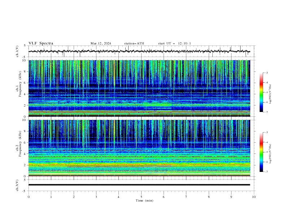Click the "station=ATH" label
The image size is (286, 221).
[134, 43]
